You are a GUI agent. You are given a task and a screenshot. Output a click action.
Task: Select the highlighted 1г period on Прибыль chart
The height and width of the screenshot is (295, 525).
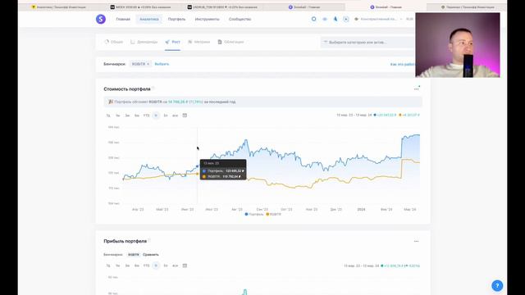(x=156, y=265)
